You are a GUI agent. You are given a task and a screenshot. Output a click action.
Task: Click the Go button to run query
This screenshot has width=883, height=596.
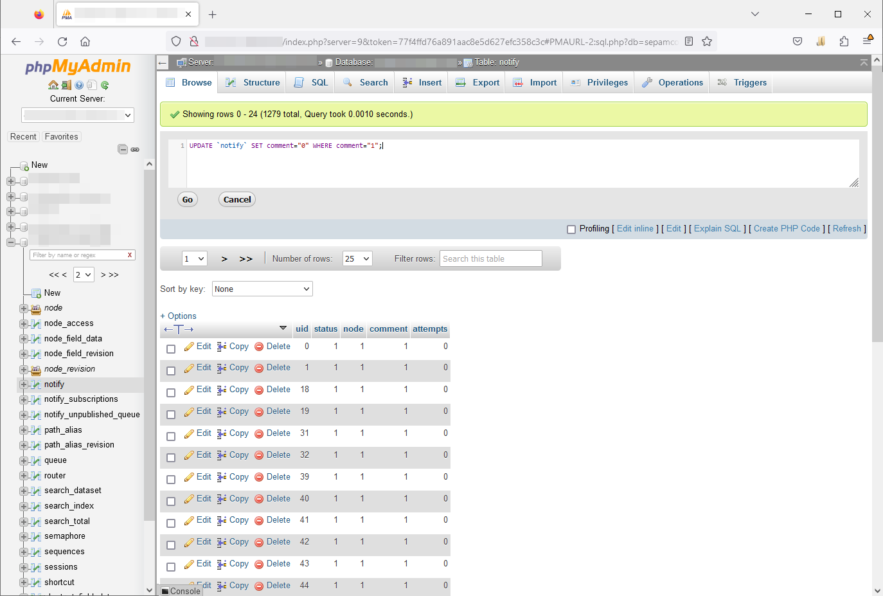click(188, 200)
